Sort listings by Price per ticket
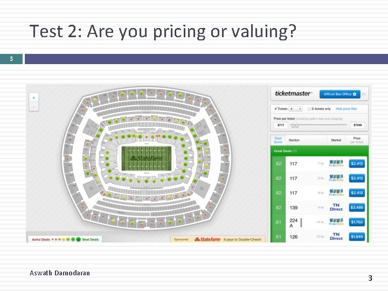 point(357,140)
